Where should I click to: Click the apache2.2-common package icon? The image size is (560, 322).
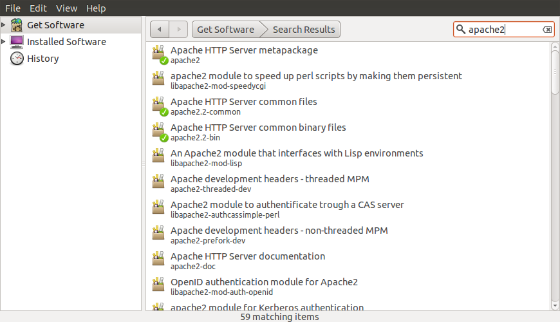[x=159, y=106]
